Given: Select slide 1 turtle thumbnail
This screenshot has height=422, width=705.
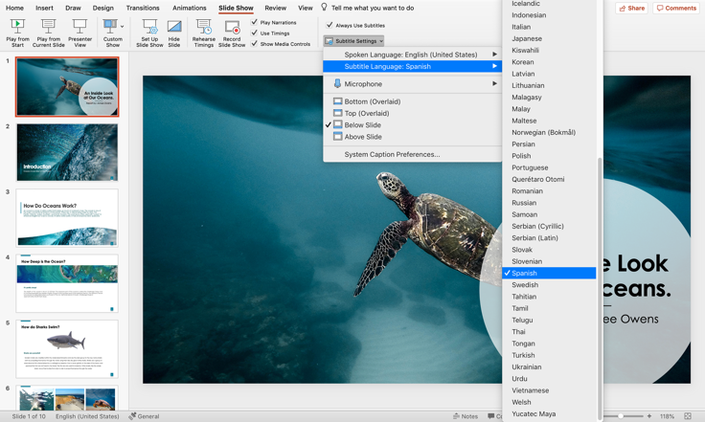Looking at the screenshot, I should (x=67, y=87).
